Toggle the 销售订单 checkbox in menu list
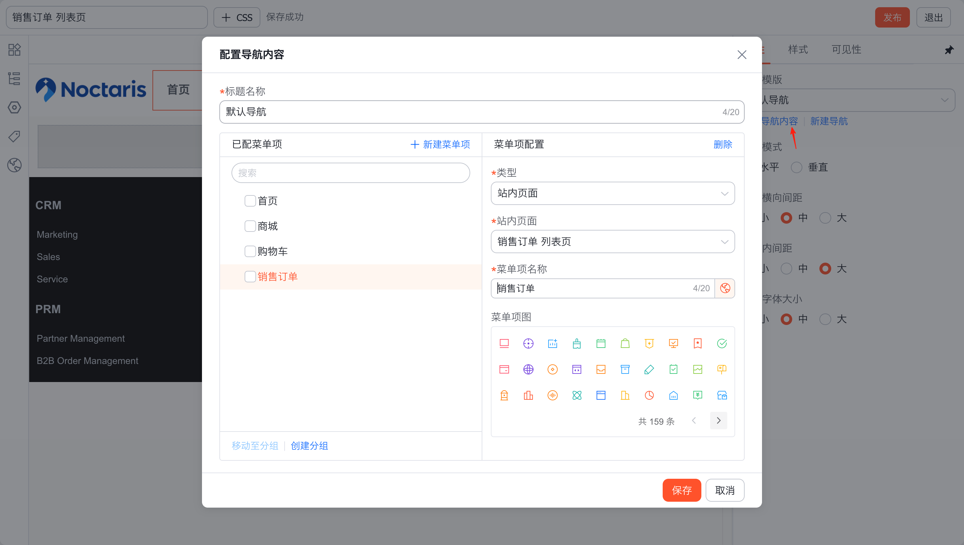Viewport: 964px width, 545px height. point(250,277)
